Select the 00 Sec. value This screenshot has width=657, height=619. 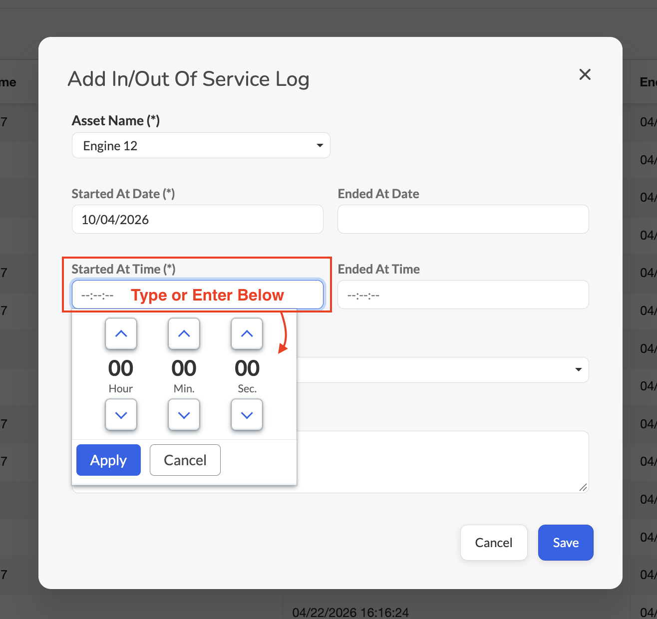click(x=247, y=368)
